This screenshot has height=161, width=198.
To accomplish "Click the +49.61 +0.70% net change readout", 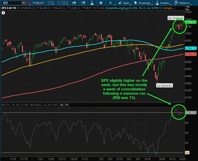I will point(51,3).
